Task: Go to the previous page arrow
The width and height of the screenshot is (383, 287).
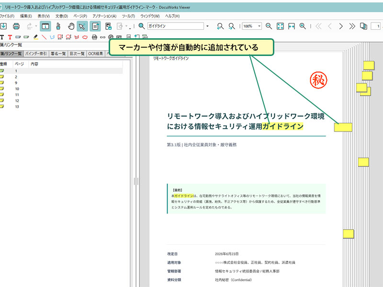Action: pos(329,26)
